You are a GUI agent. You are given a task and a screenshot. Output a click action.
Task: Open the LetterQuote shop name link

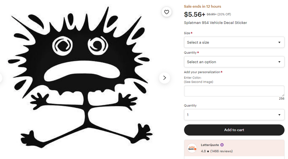click(x=210, y=145)
